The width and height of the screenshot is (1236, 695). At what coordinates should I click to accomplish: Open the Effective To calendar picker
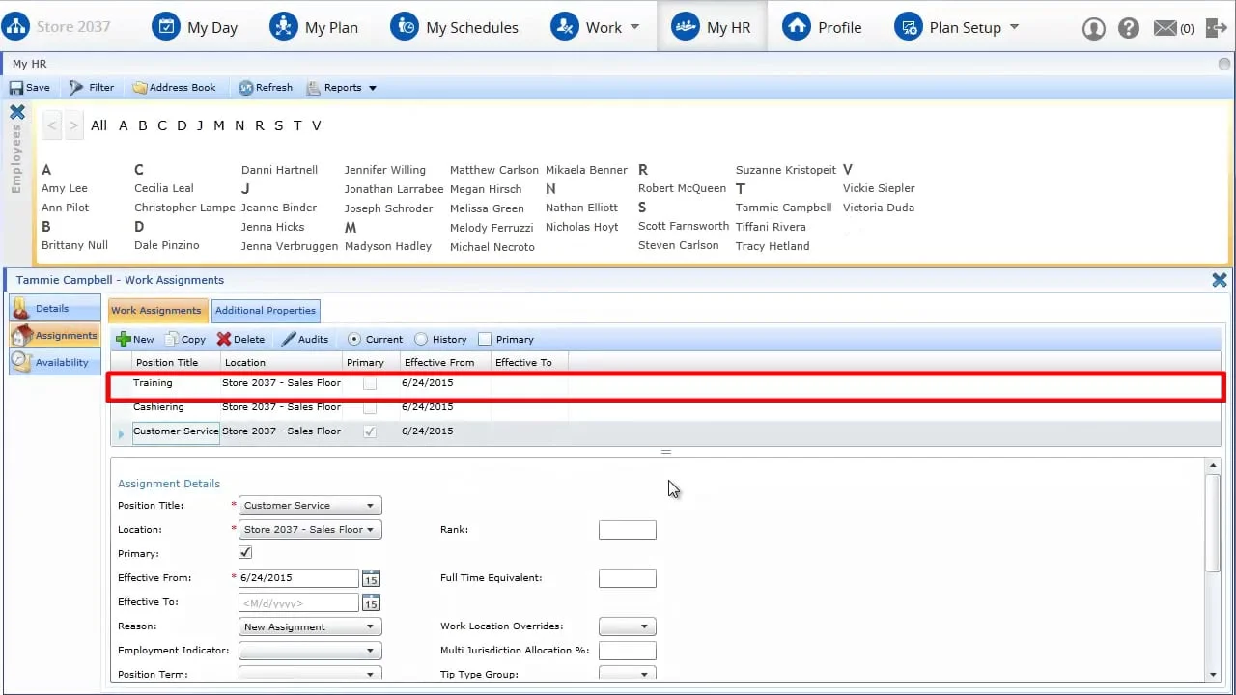[x=371, y=602]
